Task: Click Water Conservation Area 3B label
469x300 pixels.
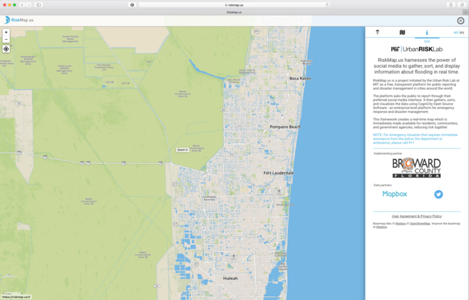Action: coord(143,255)
